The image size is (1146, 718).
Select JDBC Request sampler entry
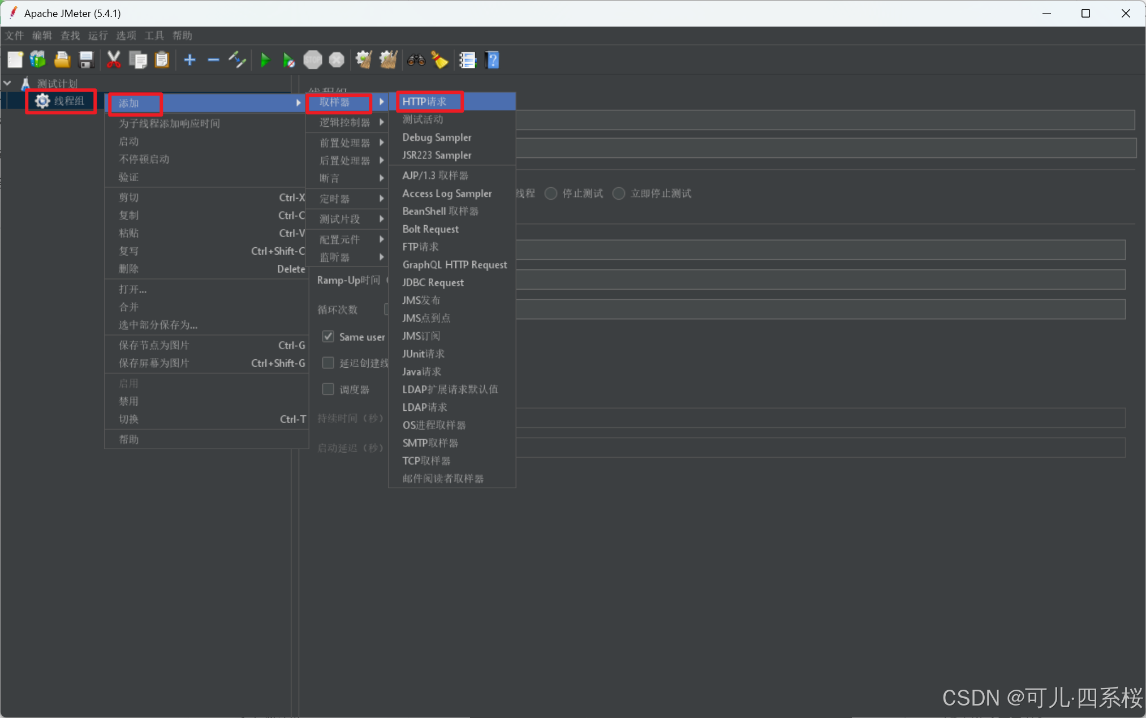[x=433, y=282]
